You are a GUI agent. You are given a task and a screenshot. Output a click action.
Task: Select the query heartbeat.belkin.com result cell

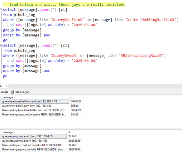[x=35, y=101]
